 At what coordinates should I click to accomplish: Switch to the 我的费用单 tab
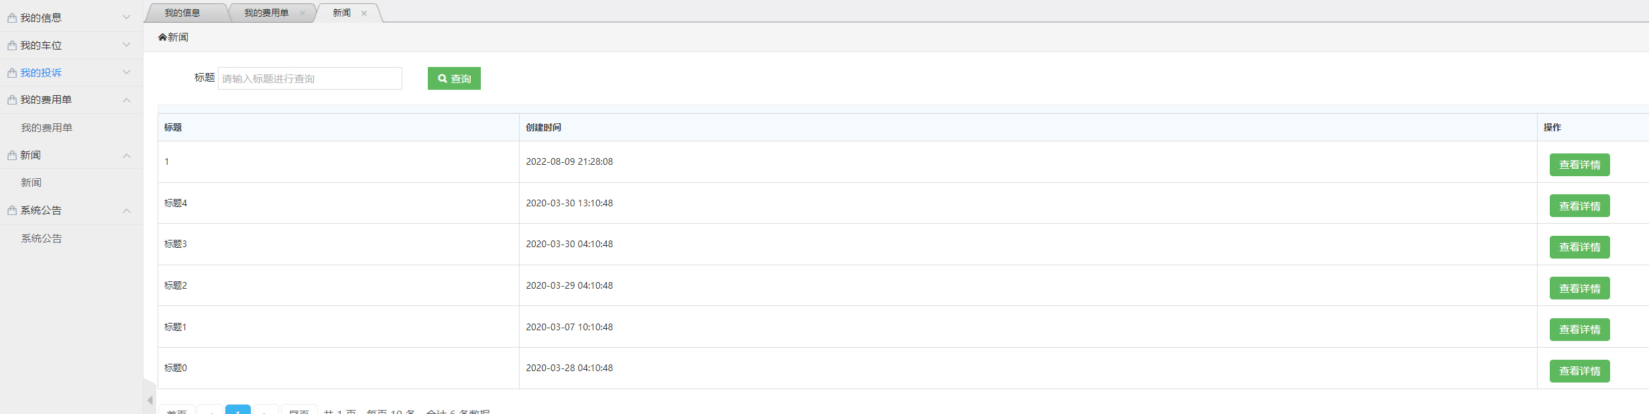pyautogui.click(x=266, y=13)
